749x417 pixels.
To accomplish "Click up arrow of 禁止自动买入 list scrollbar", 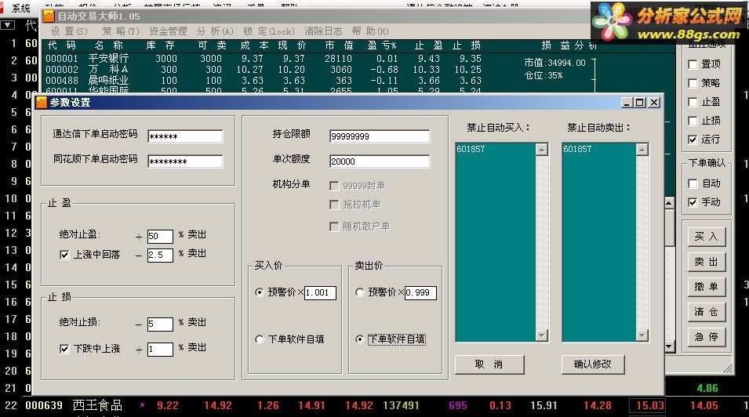I will (x=542, y=150).
